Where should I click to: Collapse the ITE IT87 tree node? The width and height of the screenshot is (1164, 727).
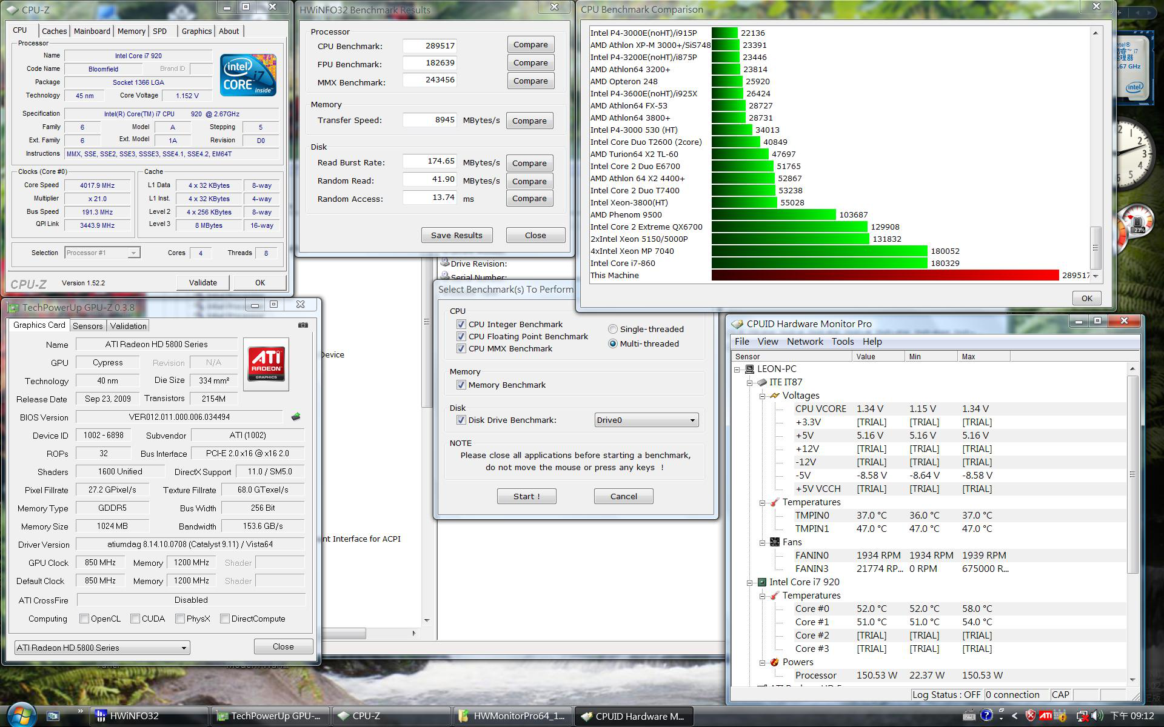click(749, 382)
